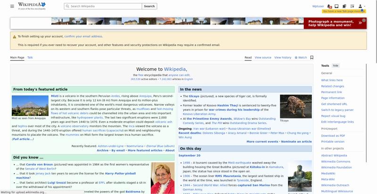Click the 7,242,063 articles count
The image size is (377, 194).
tap(166, 79)
